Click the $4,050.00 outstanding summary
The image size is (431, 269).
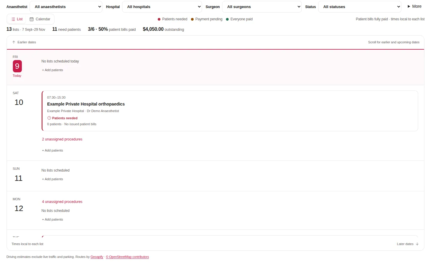163,29
